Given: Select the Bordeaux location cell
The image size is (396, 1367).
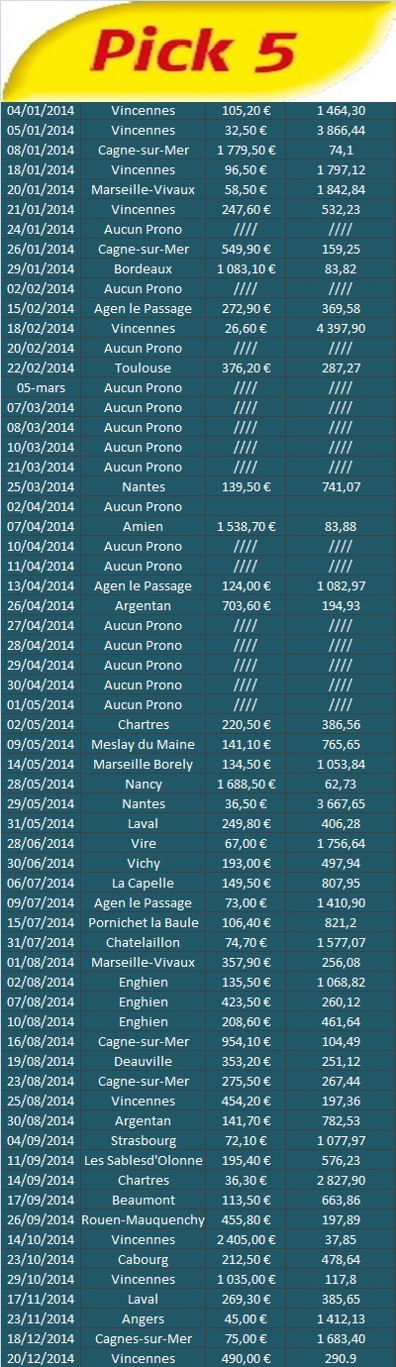Looking at the screenshot, I should point(144,268).
